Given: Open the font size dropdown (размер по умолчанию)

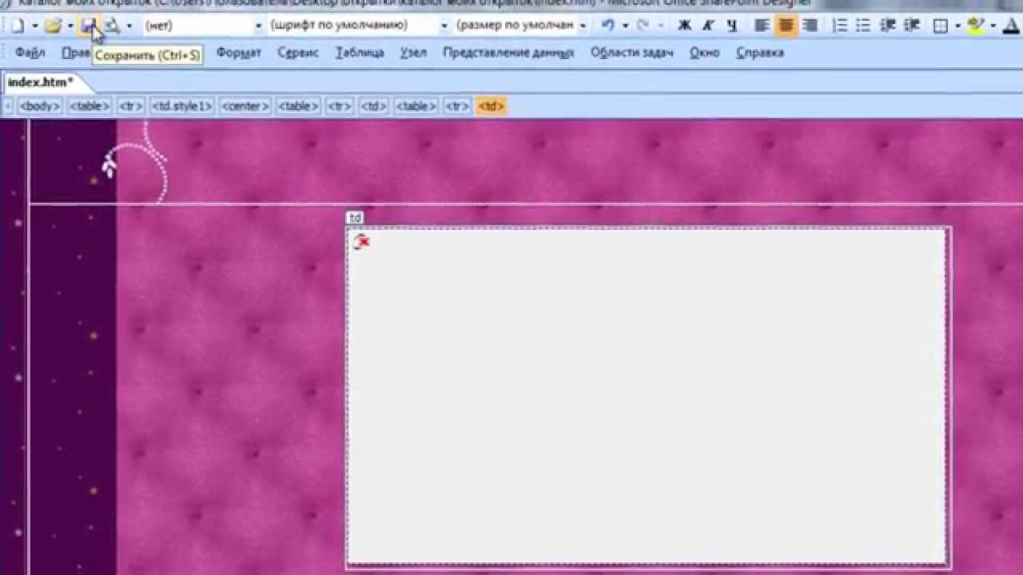Looking at the screenshot, I should point(583,26).
